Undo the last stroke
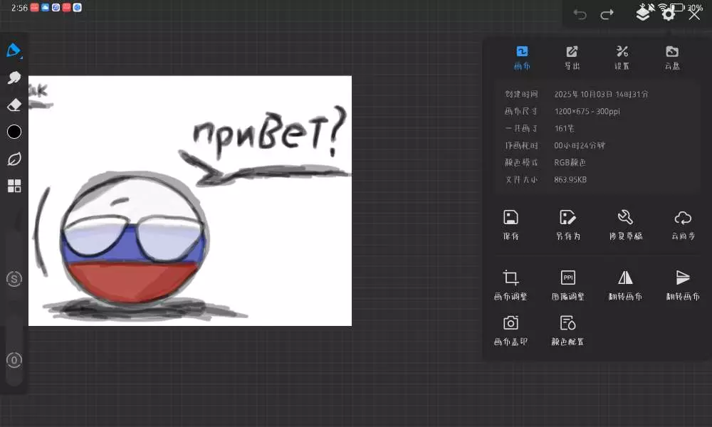712x427 pixels. [x=580, y=14]
